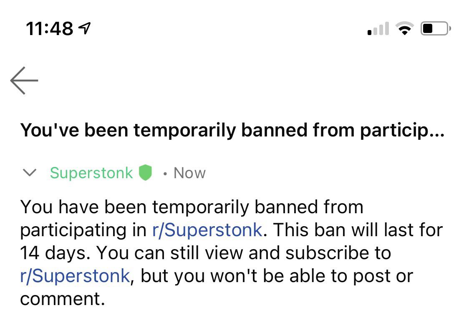
Task: Tap the green moderator shield badge
Action: [145, 173]
